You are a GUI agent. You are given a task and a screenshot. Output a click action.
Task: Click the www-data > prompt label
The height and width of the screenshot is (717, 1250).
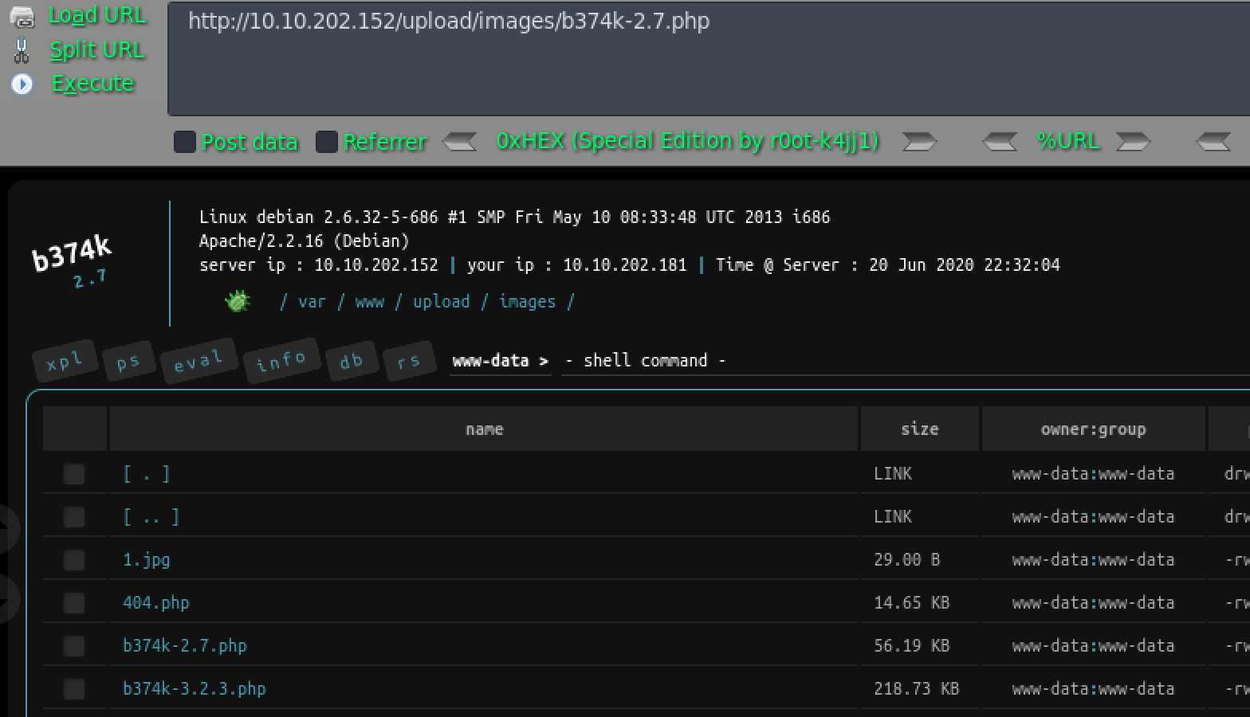tap(500, 361)
